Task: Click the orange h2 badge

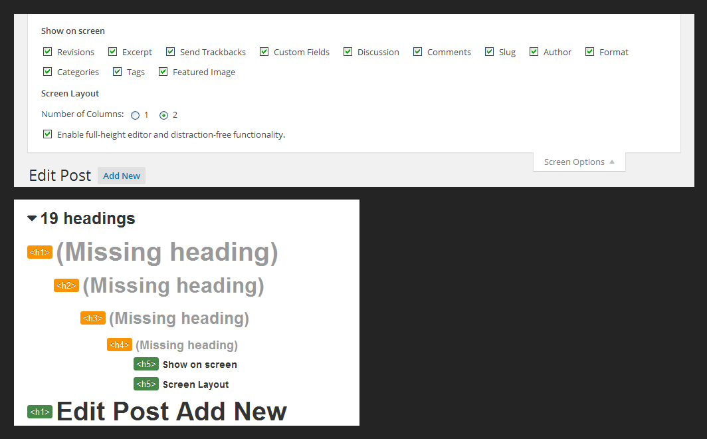Action: pyautogui.click(x=66, y=285)
